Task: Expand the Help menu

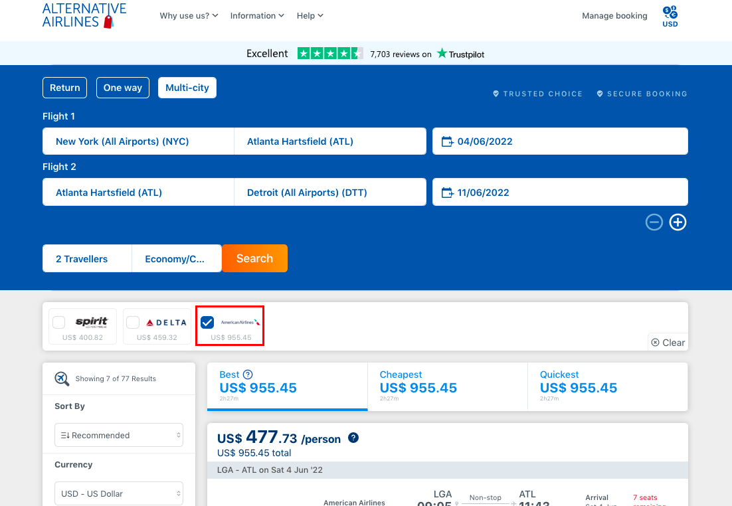Action: click(x=310, y=15)
